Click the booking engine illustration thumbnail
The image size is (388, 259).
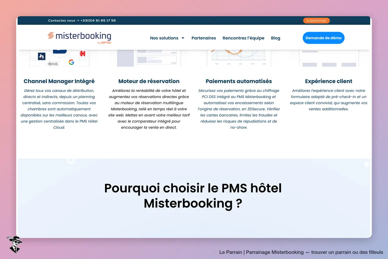tap(149, 58)
